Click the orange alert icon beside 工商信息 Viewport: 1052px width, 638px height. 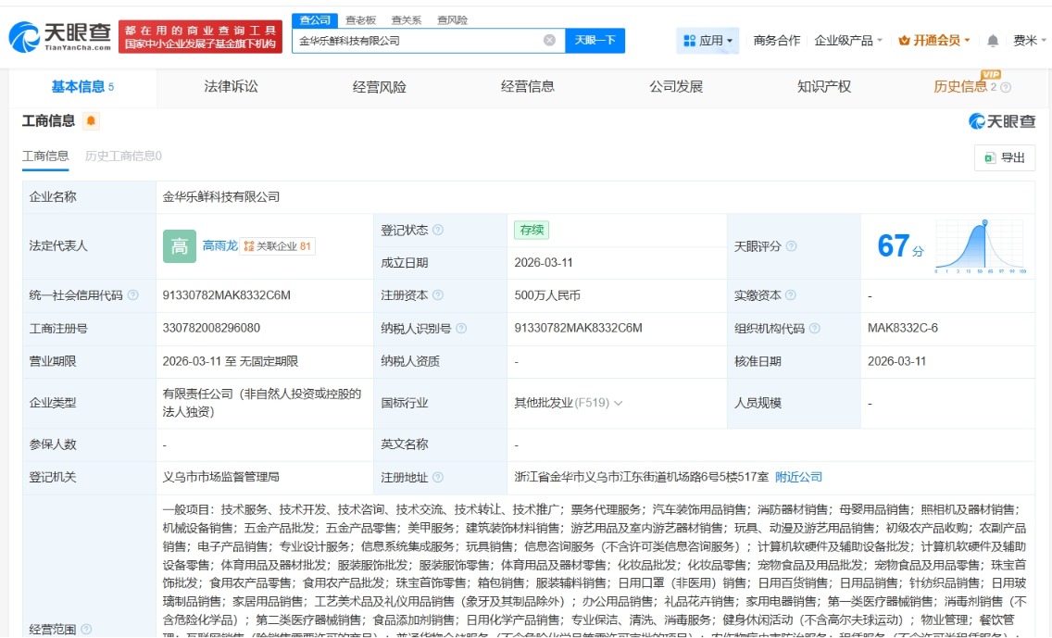[91, 121]
